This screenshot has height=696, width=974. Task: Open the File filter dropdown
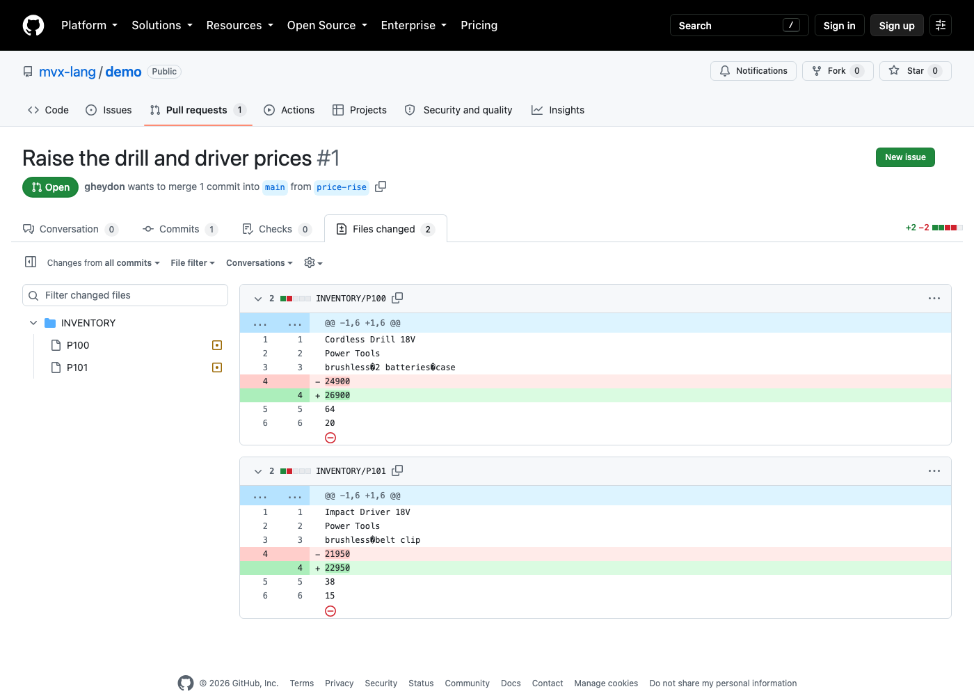[193, 262]
